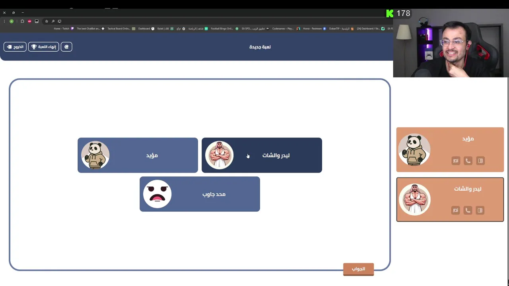Open the Home - Restream bookmark
Image resolution: width=509 pixels, height=286 pixels.
point(315,29)
